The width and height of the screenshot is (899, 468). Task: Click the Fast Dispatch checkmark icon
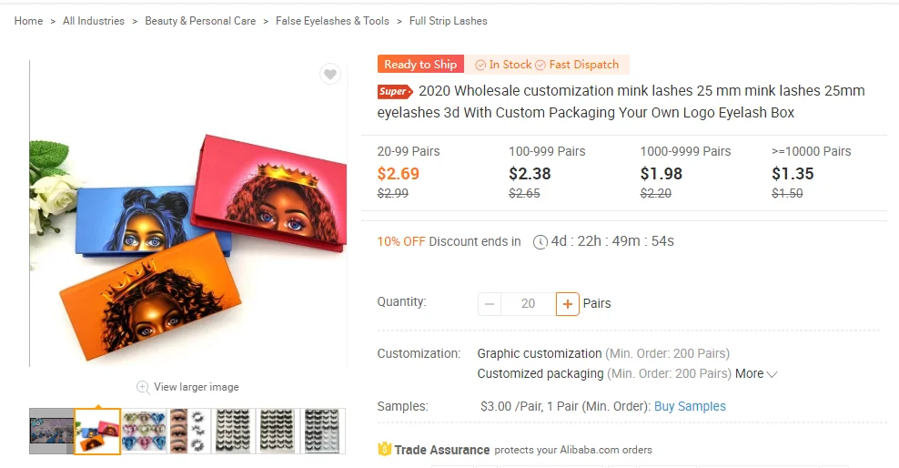tap(540, 65)
